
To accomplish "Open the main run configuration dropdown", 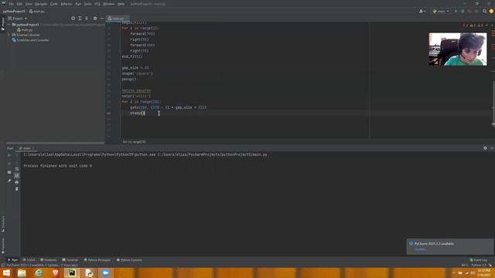I will click(441, 11).
